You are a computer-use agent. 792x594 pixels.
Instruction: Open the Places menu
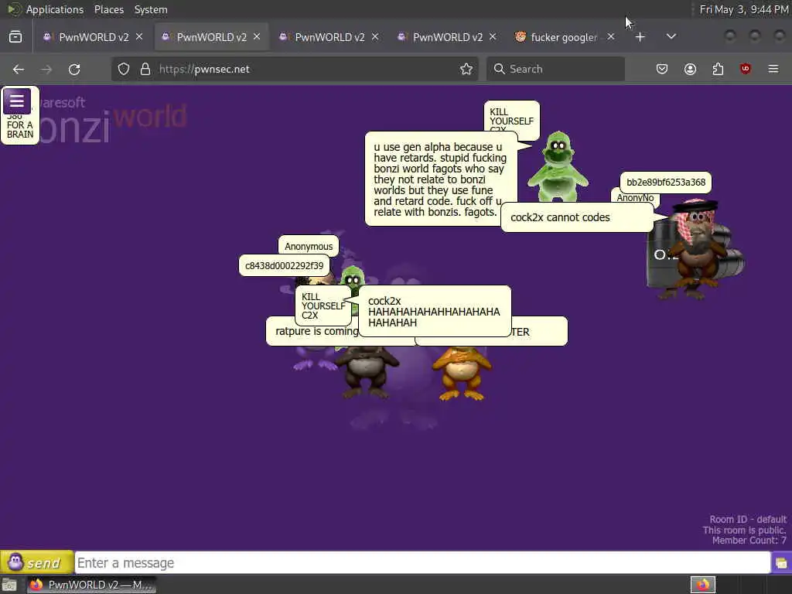[108, 9]
